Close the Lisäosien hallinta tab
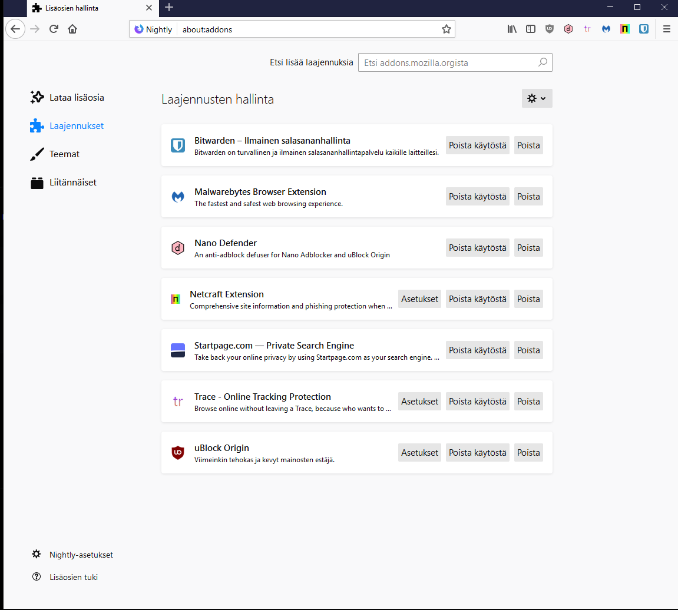Screen dimensions: 678x610 coord(149,8)
